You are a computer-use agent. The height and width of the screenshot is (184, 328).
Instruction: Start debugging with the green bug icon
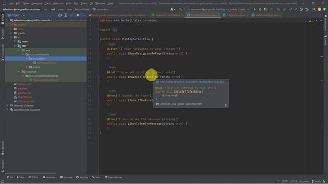coord(260,9)
